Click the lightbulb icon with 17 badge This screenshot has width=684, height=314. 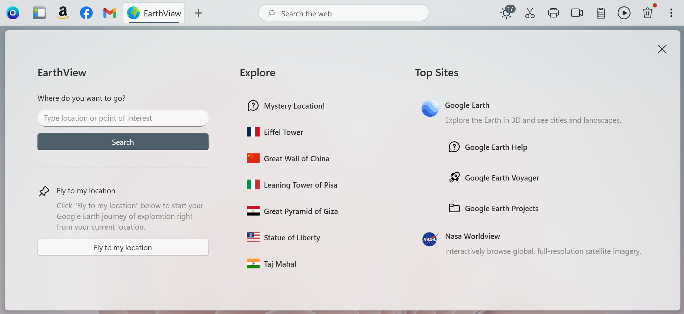507,12
